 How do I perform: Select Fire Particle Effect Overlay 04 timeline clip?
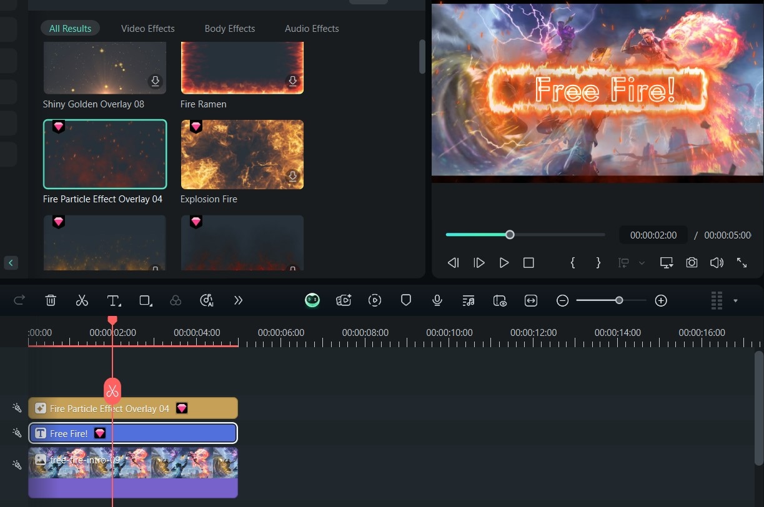tap(133, 408)
